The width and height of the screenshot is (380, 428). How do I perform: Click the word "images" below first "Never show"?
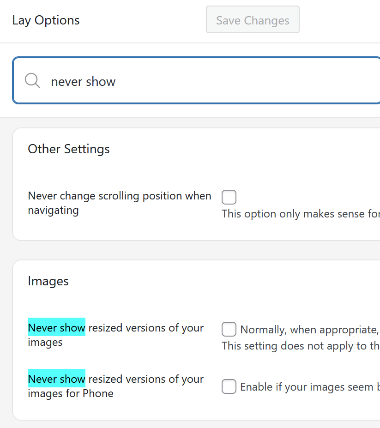[45, 342]
